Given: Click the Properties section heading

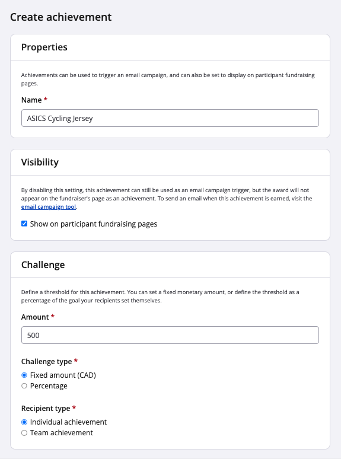Looking at the screenshot, I should click(44, 47).
